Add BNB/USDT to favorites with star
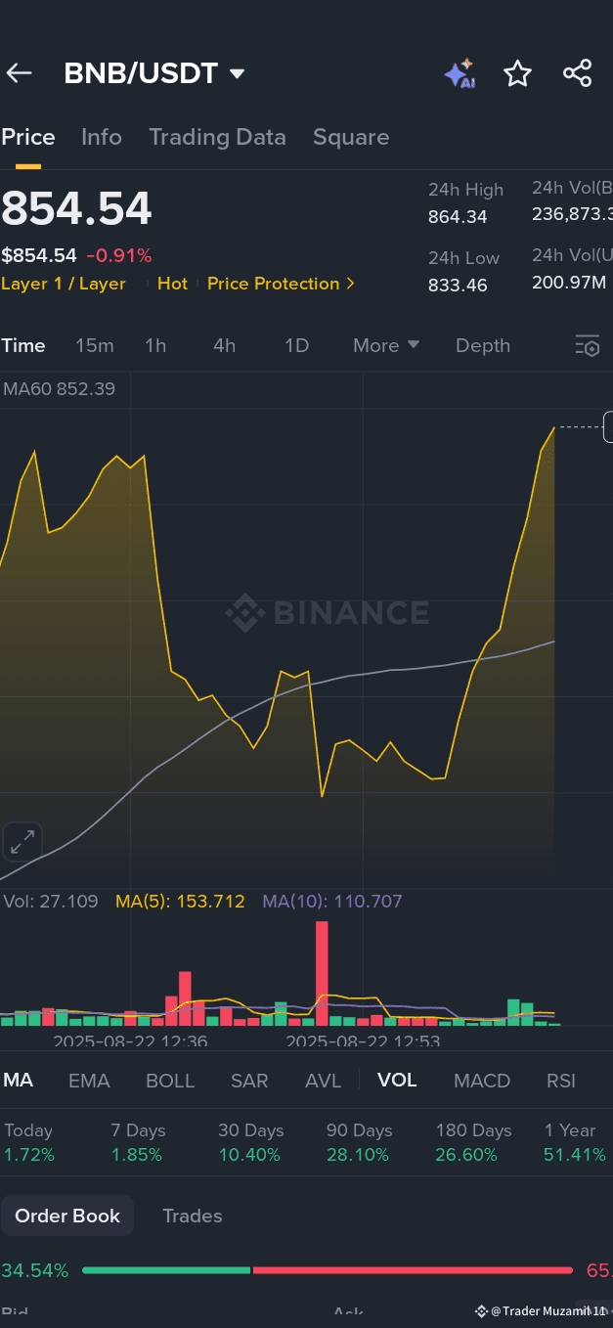613x1328 pixels. coord(517,73)
